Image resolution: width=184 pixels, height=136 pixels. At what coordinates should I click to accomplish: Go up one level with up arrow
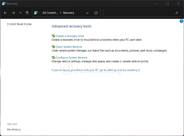[x=27, y=13]
